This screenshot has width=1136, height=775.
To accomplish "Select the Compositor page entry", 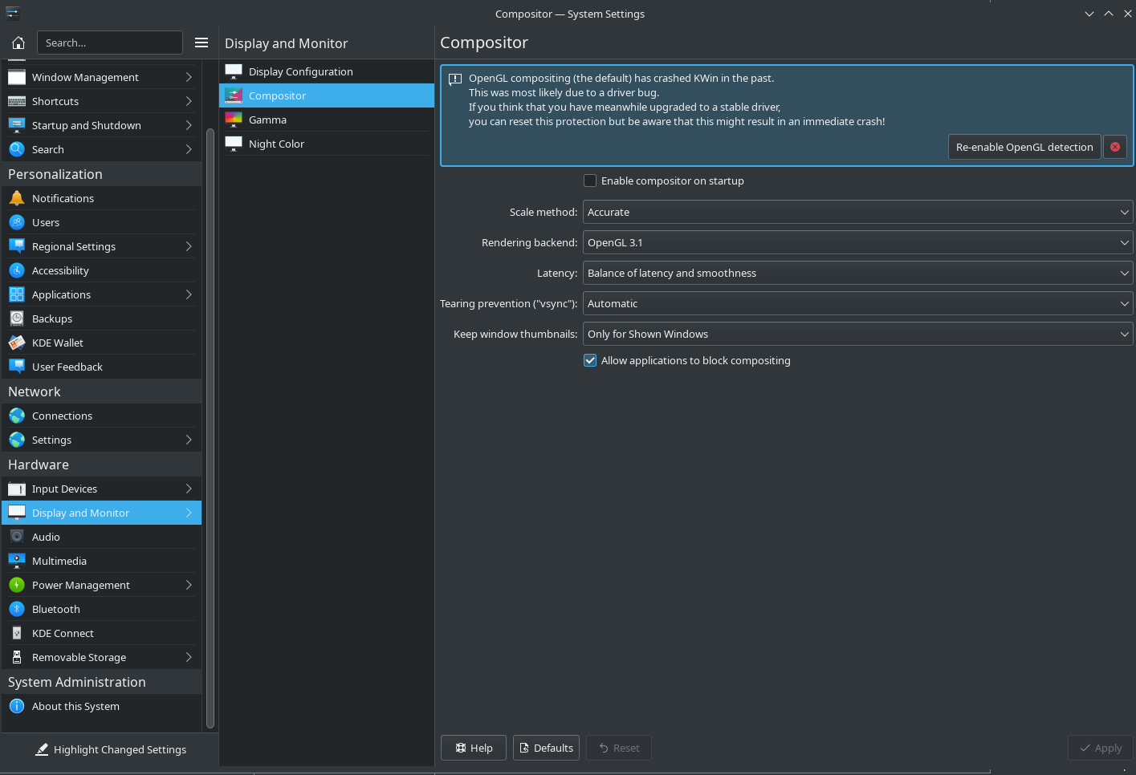I will pos(327,95).
